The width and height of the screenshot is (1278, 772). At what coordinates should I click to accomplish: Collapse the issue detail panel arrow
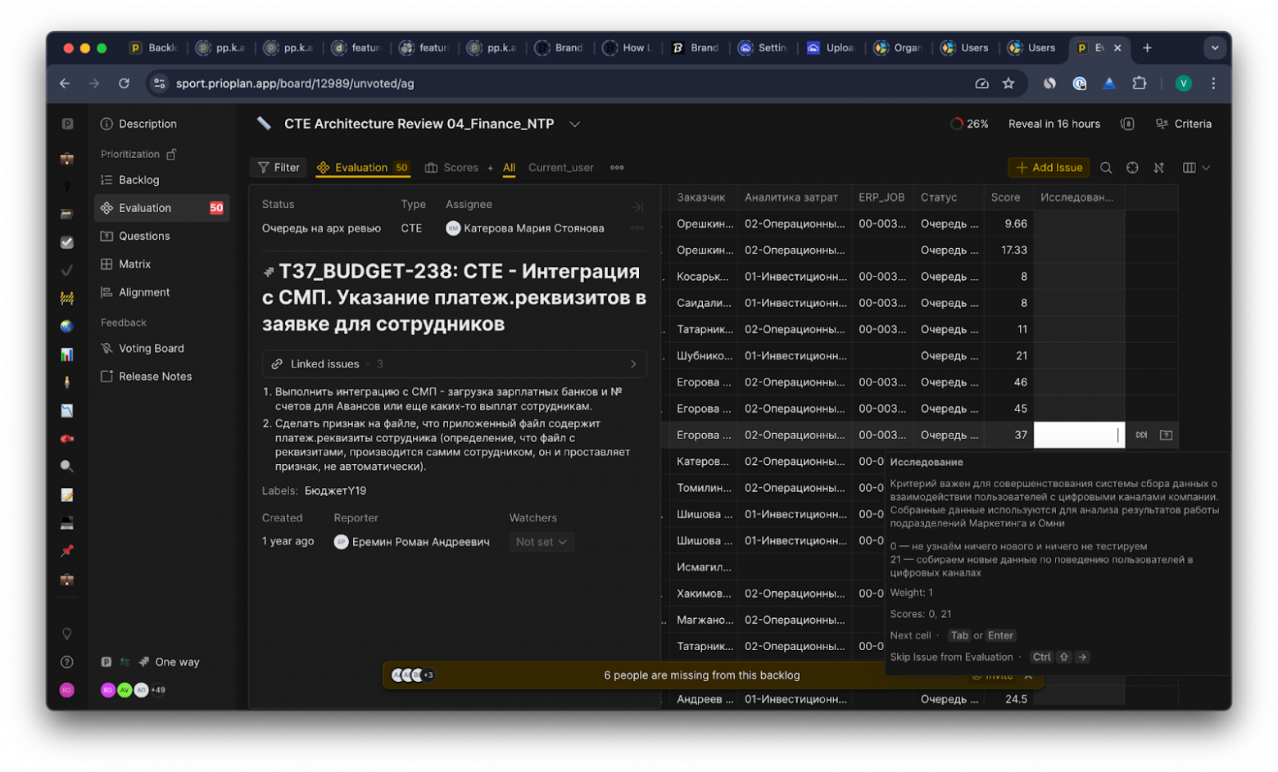(637, 207)
